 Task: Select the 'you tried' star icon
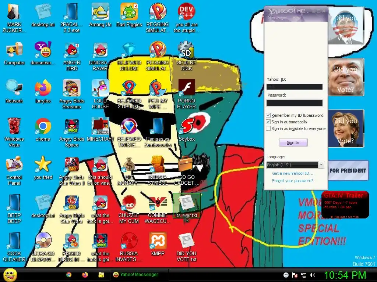pyautogui.click(x=43, y=168)
